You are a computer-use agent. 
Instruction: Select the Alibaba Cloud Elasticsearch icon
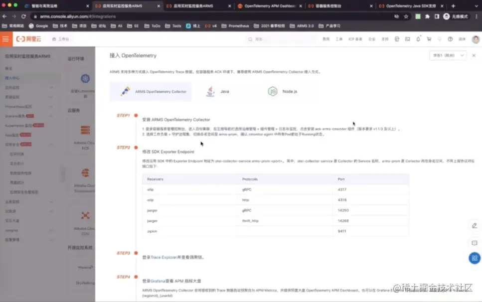coord(85,172)
